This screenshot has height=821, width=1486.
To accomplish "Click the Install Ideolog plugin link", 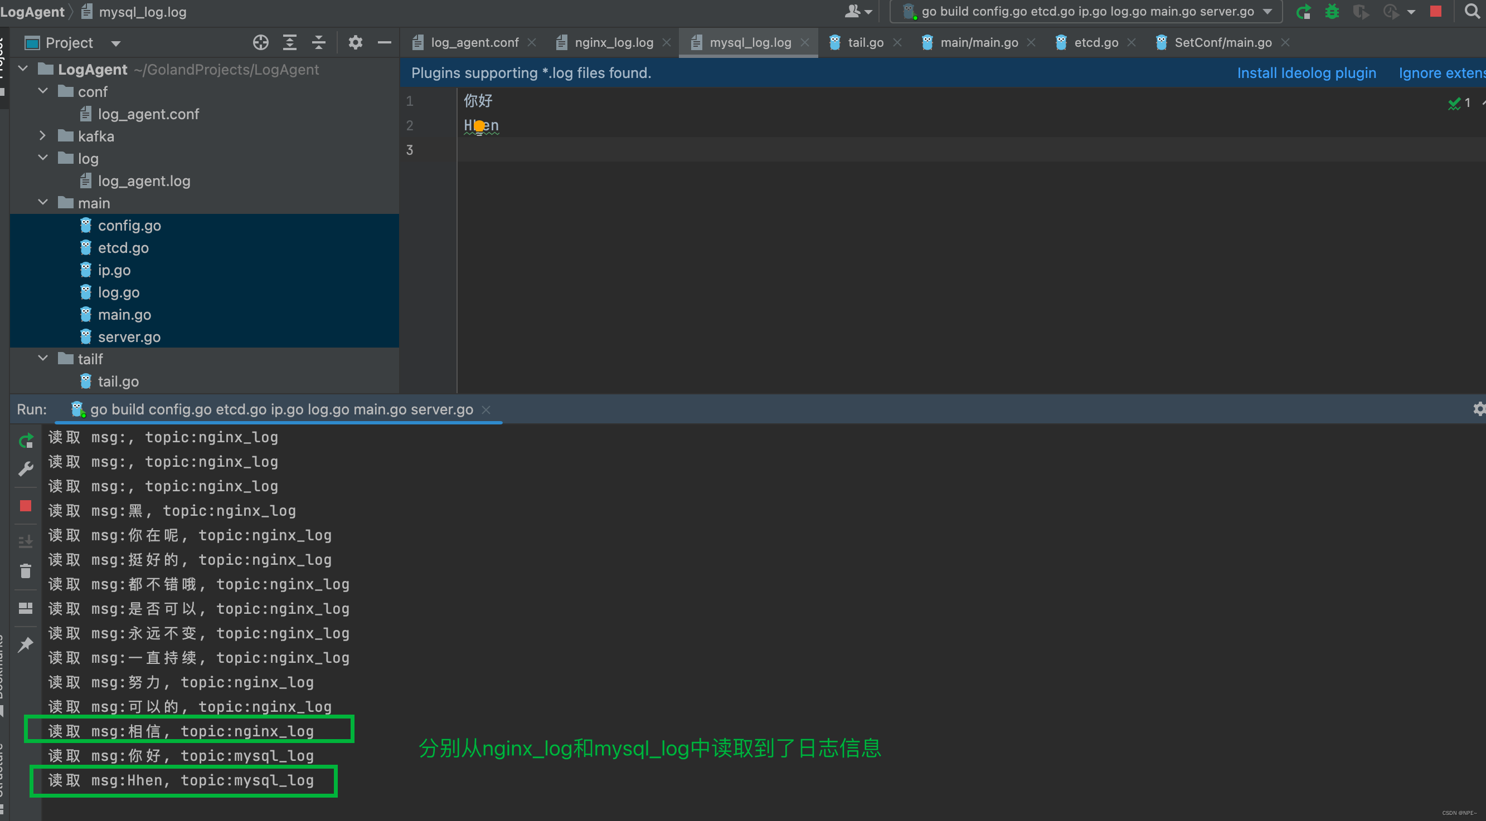I will (x=1306, y=72).
